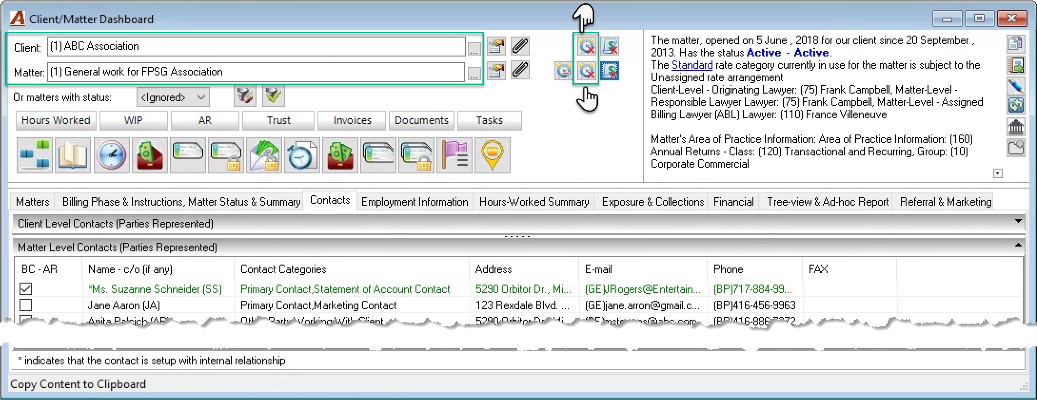Click the highlighted dollar sheet icon in Matter row
Image resolution: width=1037 pixels, height=400 pixels.
coord(610,71)
